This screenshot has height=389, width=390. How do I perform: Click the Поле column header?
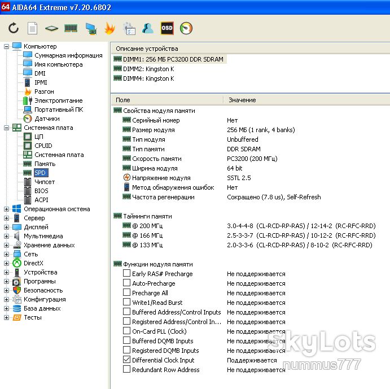click(x=167, y=100)
